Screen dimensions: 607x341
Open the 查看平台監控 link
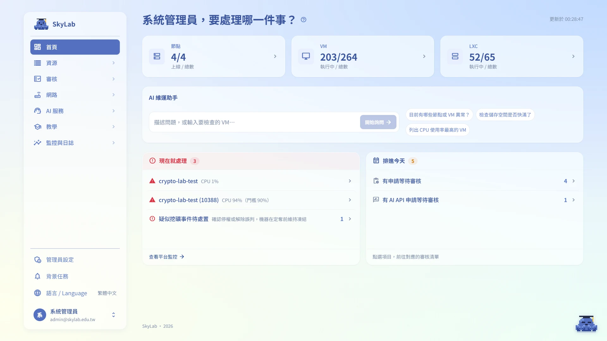pyautogui.click(x=166, y=257)
